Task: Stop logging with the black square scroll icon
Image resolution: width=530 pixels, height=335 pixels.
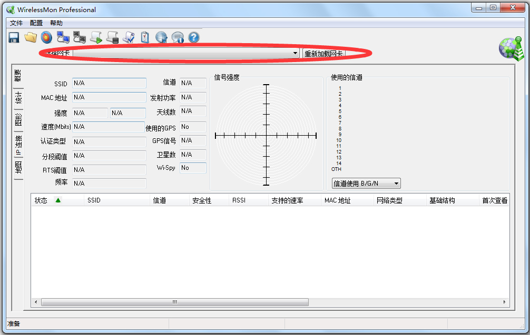Action: point(113,37)
